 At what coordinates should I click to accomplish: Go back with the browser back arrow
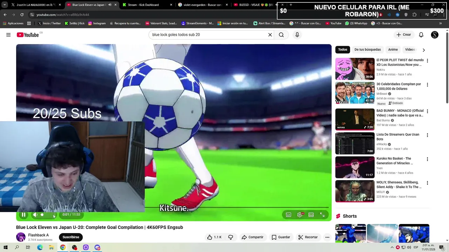coord(5,15)
